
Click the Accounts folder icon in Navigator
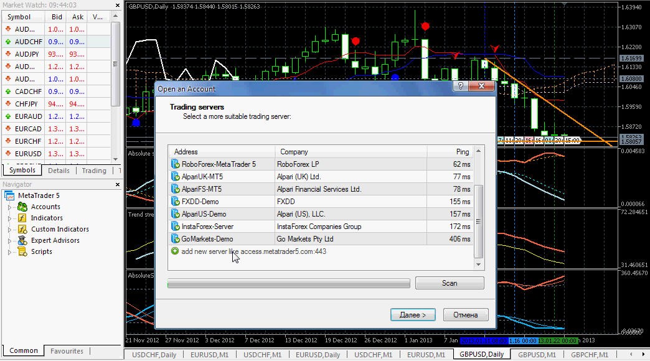(x=22, y=207)
